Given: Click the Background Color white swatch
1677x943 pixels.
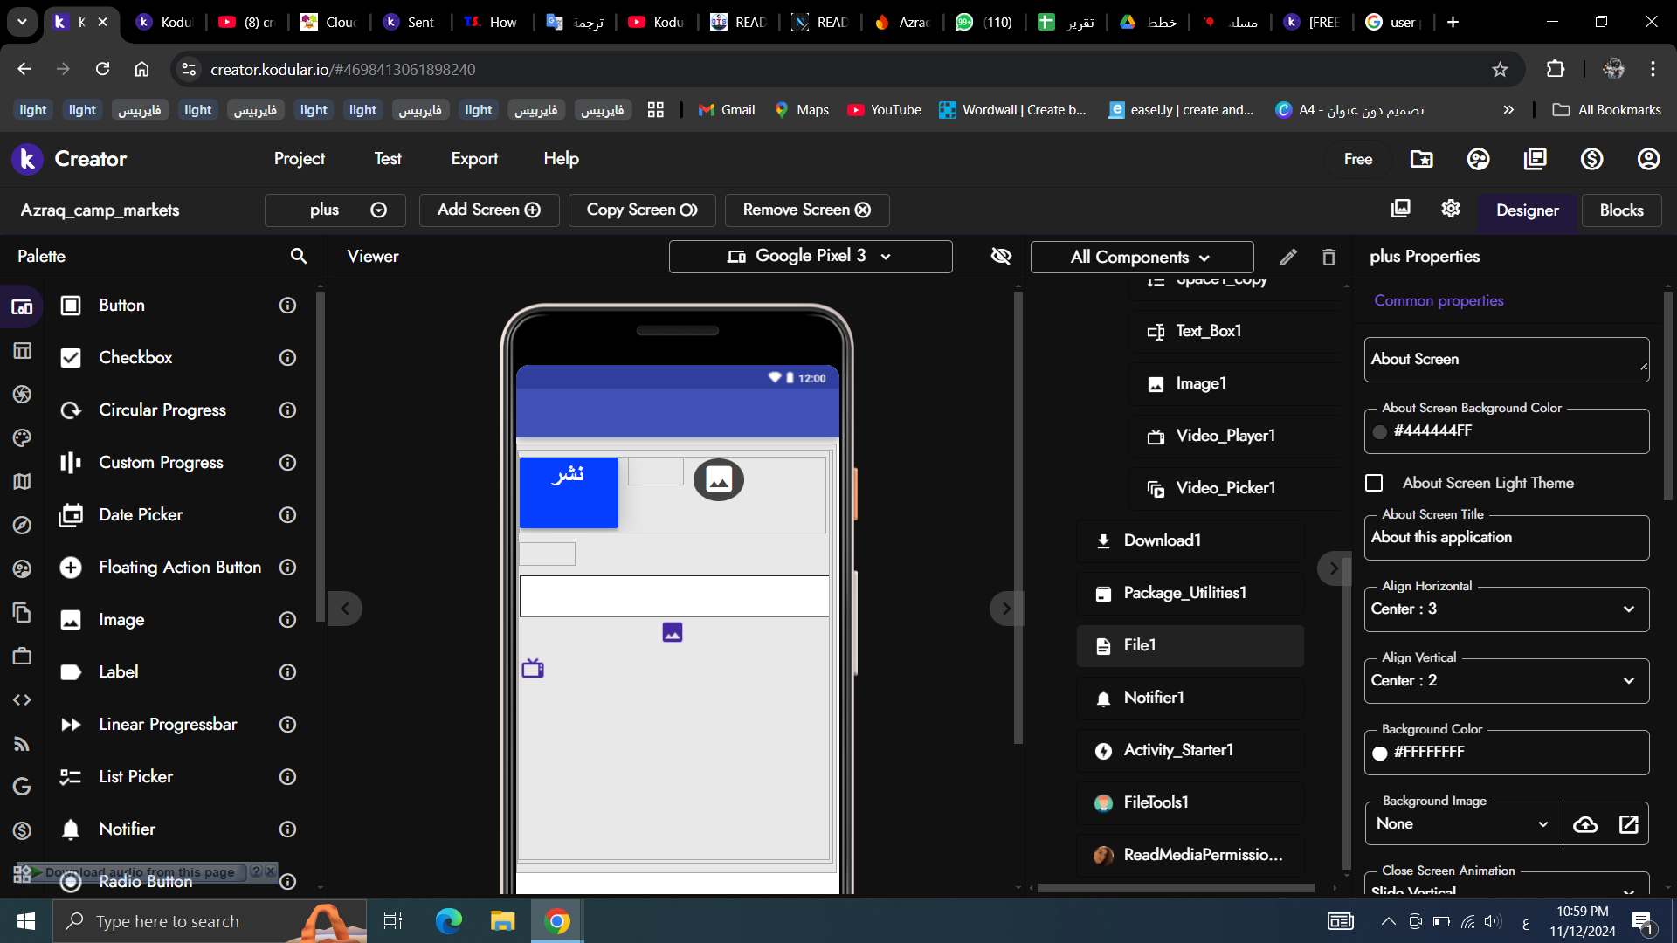Looking at the screenshot, I should coord(1380,753).
